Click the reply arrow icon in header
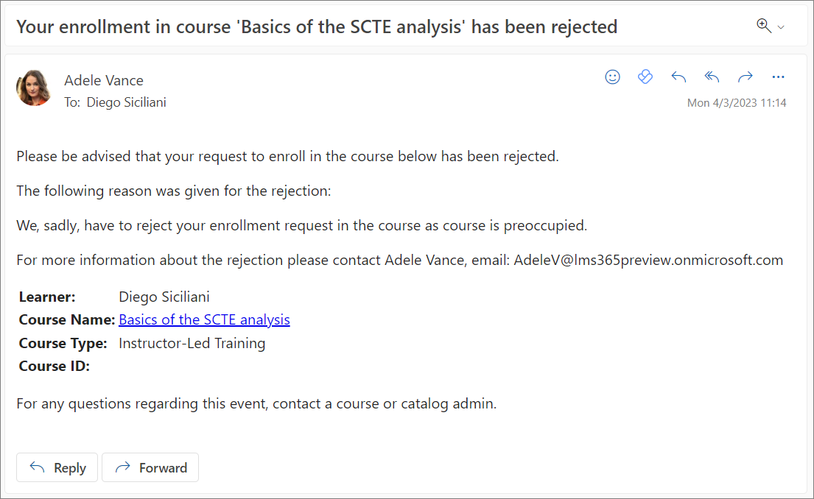The image size is (814, 499). coord(678,77)
